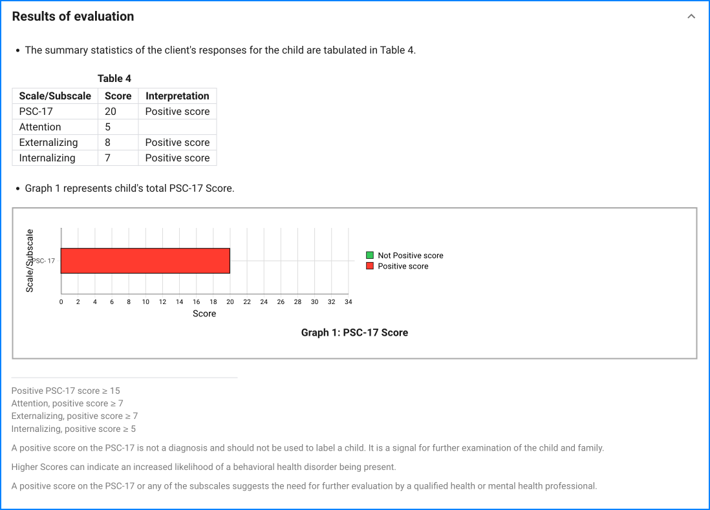Toggle the Positive score legend label
This screenshot has width=710, height=510.
(x=403, y=266)
